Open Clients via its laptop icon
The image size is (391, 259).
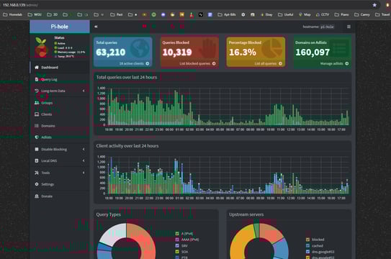37,114
